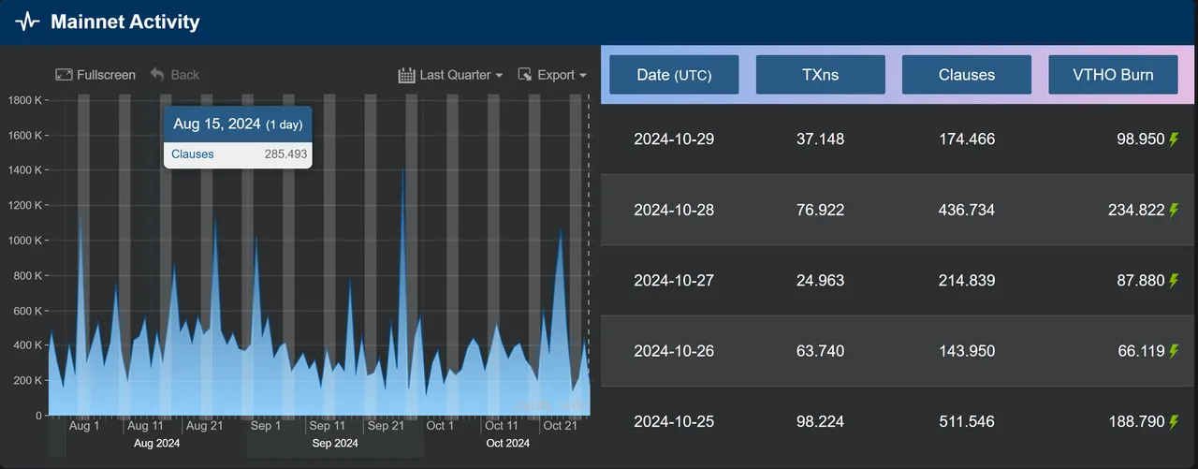Click the Fullscreen label

click(x=106, y=75)
